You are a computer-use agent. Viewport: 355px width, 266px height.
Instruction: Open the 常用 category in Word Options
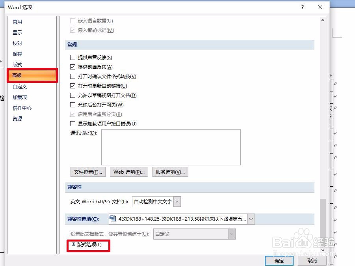click(17, 22)
